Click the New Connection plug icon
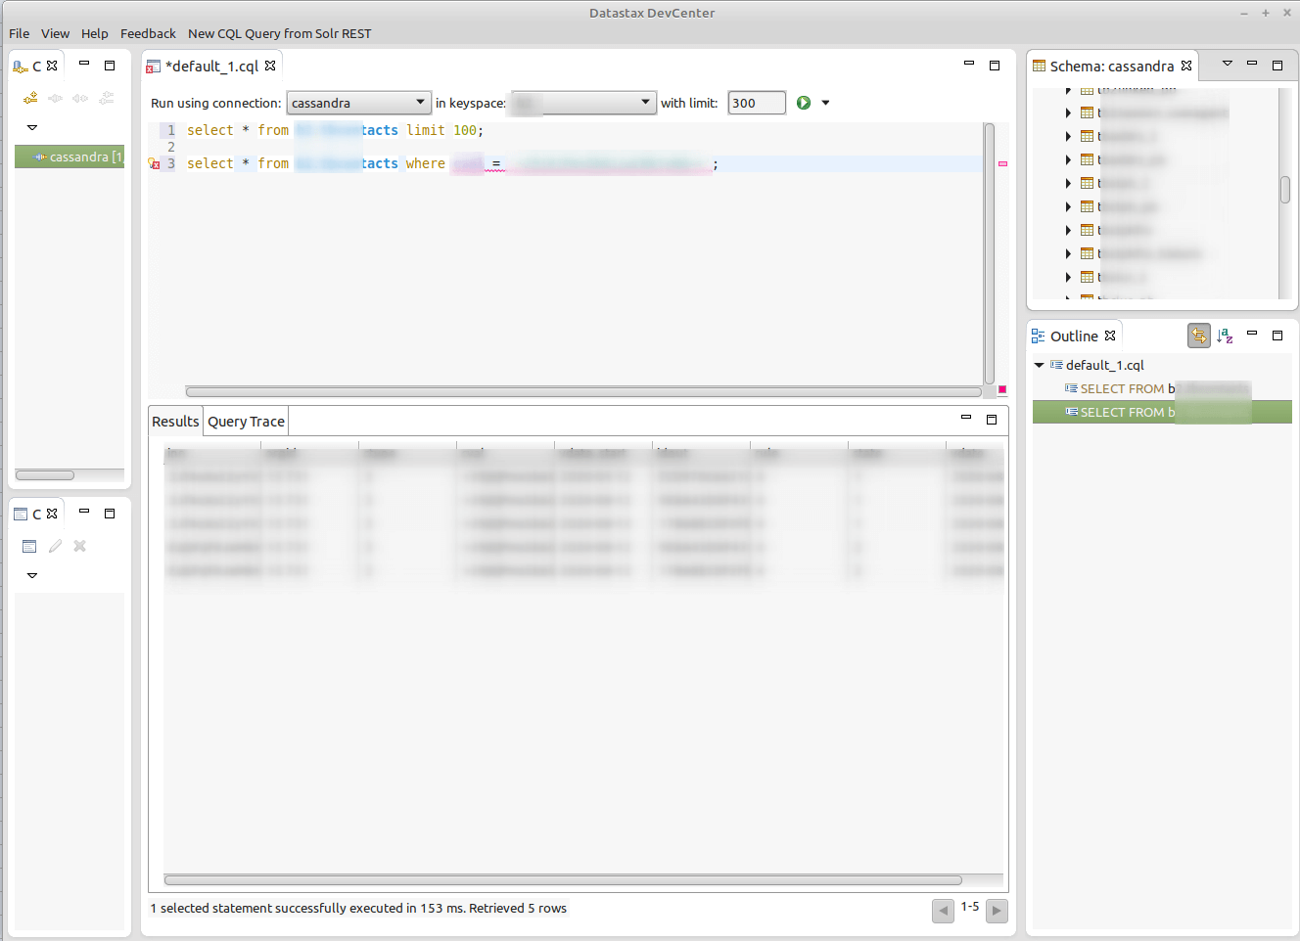The height and width of the screenshot is (941, 1300). [30, 98]
